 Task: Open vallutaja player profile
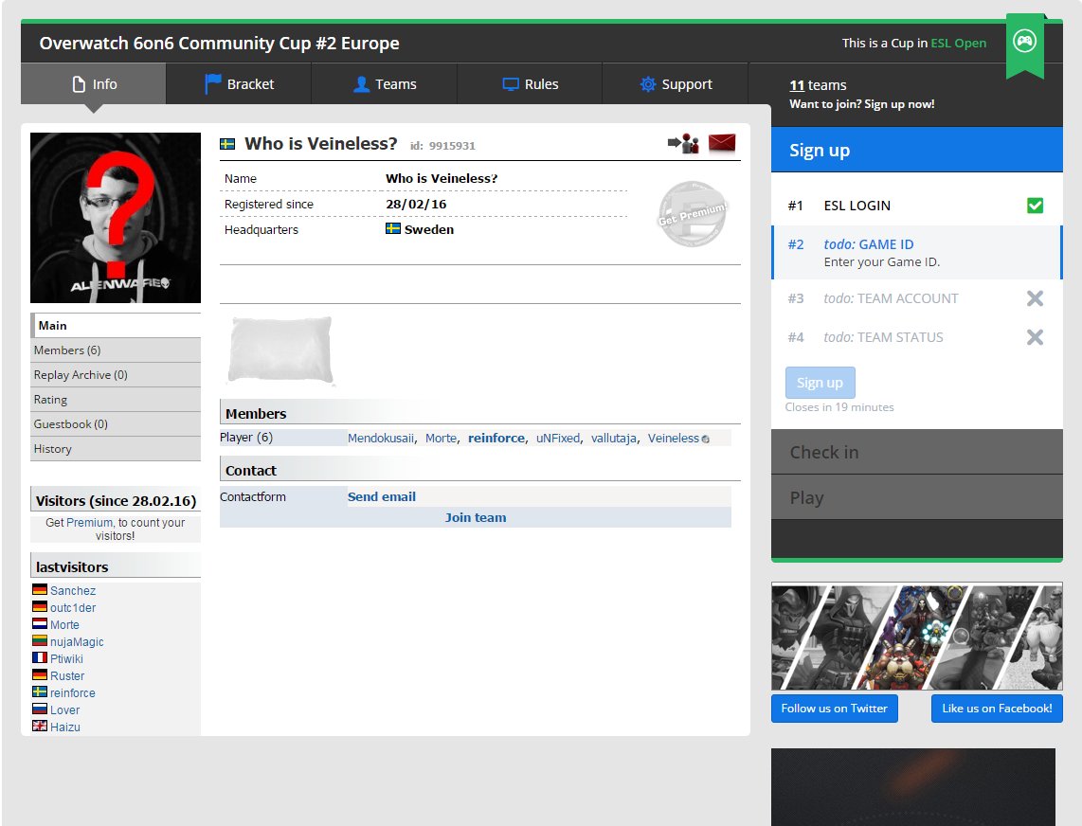tap(613, 439)
